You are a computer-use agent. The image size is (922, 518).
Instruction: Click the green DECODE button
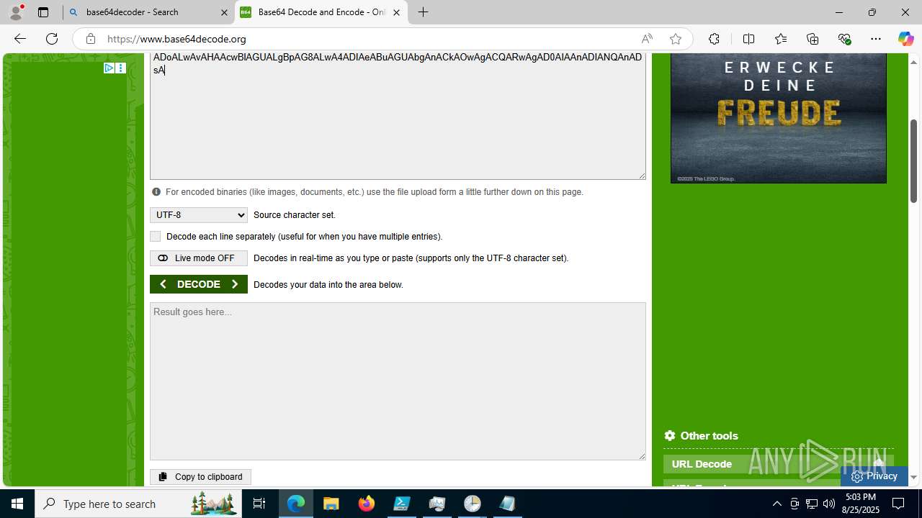[199, 284]
